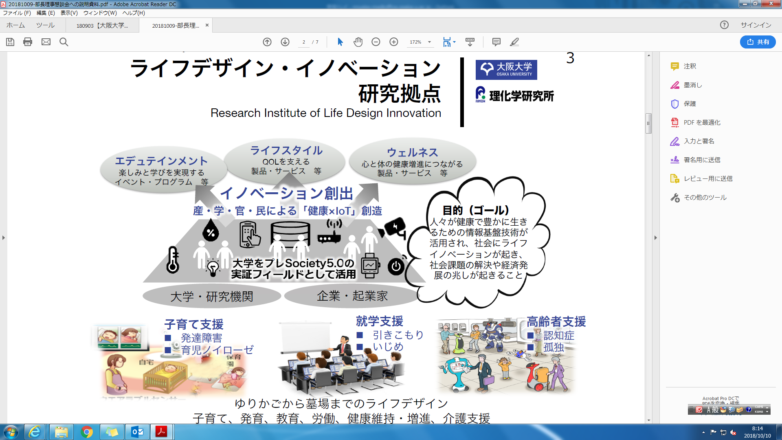Click the Send by email envelope icon
The image size is (782, 440).
pyautogui.click(x=46, y=42)
